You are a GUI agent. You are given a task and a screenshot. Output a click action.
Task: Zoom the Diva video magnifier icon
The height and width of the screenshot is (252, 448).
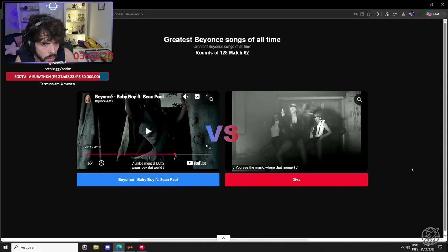pyautogui.click(x=359, y=99)
